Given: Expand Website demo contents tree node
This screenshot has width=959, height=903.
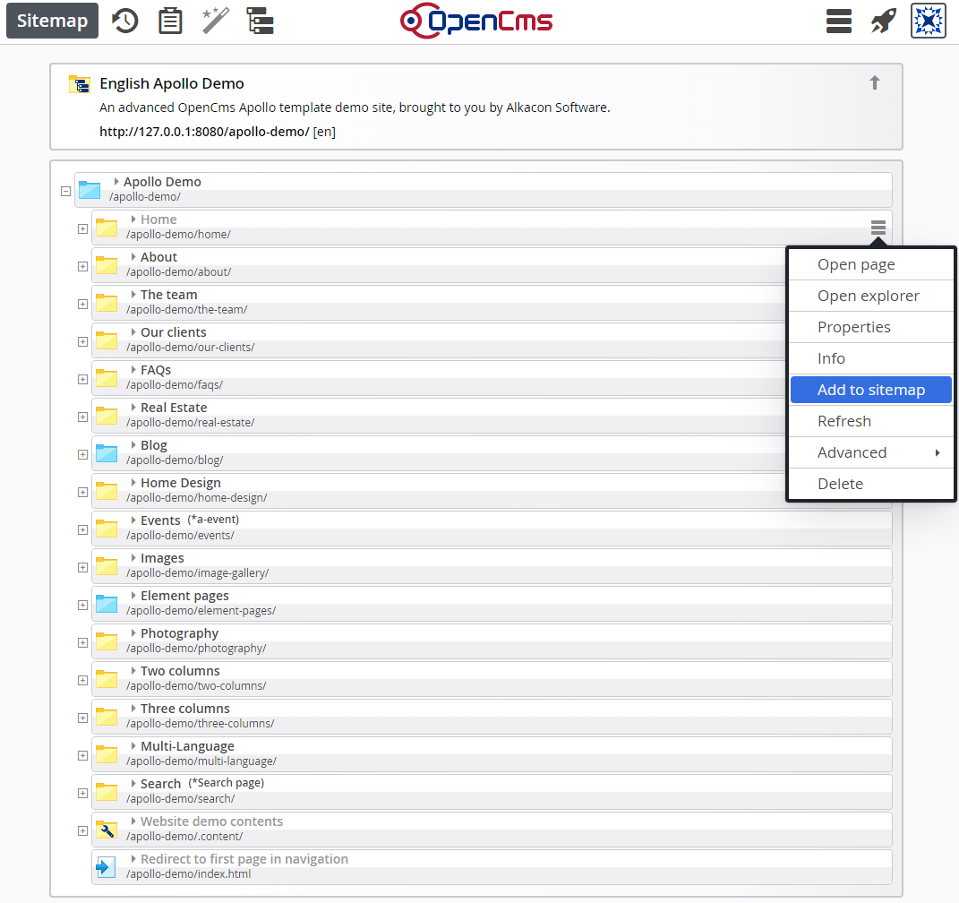Looking at the screenshot, I should [x=82, y=830].
